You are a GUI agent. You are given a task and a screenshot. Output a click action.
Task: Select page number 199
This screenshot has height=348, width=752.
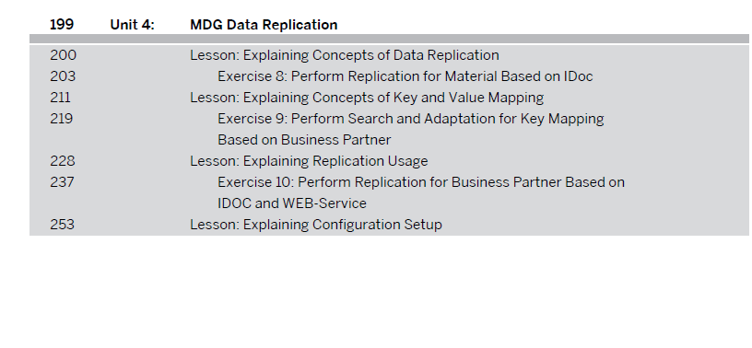[x=62, y=25]
